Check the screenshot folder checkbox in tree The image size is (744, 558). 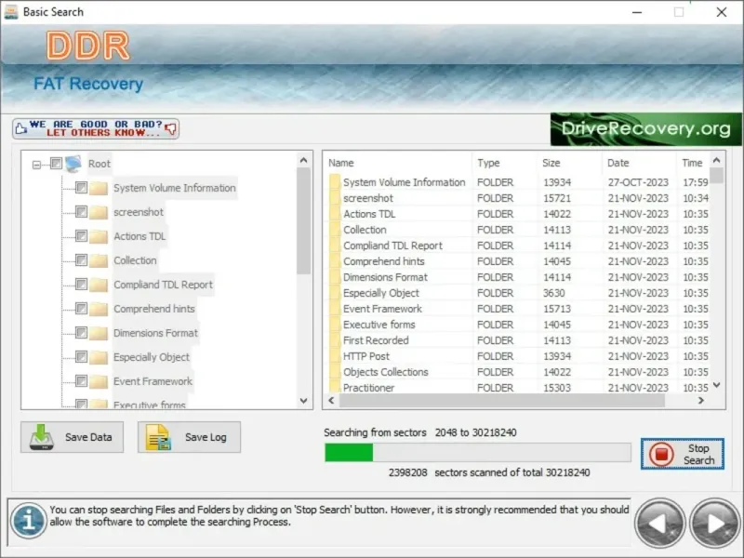coord(81,212)
